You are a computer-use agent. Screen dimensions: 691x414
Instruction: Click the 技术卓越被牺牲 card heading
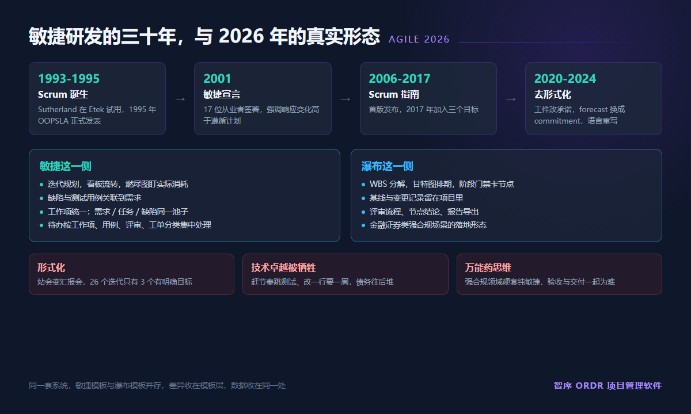pos(283,268)
